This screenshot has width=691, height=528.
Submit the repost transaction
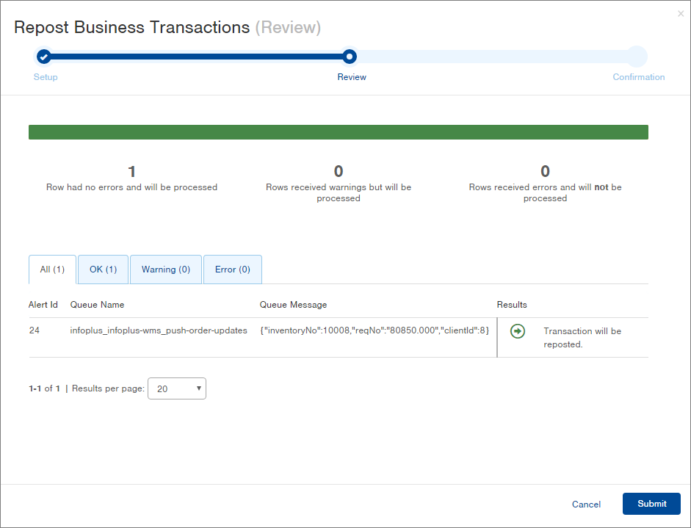tap(651, 504)
